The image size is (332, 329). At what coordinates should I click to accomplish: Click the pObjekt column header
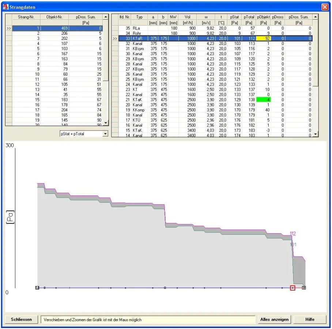pos(263,17)
